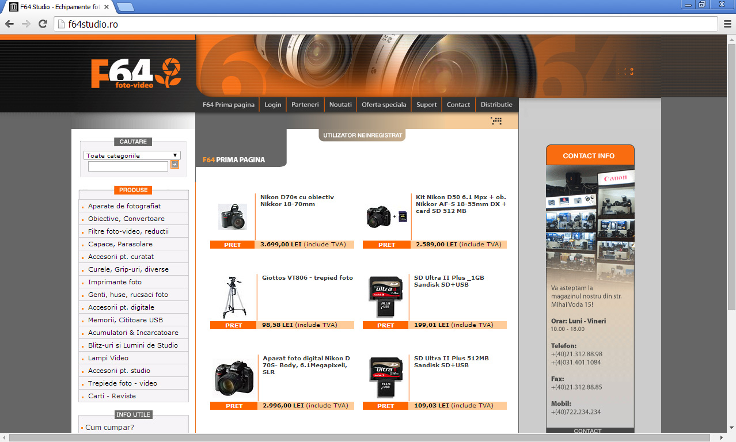Open the Noutati menu item
This screenshot has height=442, width=736.
click(x=340, y=105)
